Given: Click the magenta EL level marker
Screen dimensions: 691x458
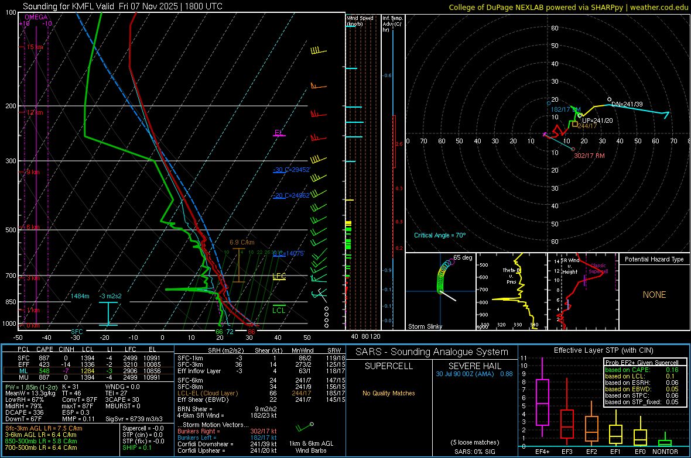Looking at the screenshot, I should pyautogui.click(x=279, y=133).
